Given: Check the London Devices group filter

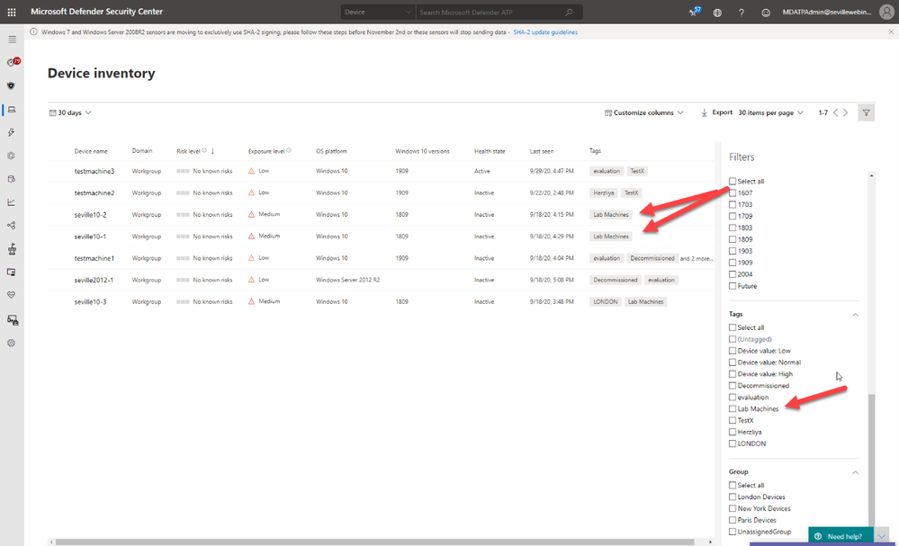Looking at the screenshot, I should click(733, 497).
